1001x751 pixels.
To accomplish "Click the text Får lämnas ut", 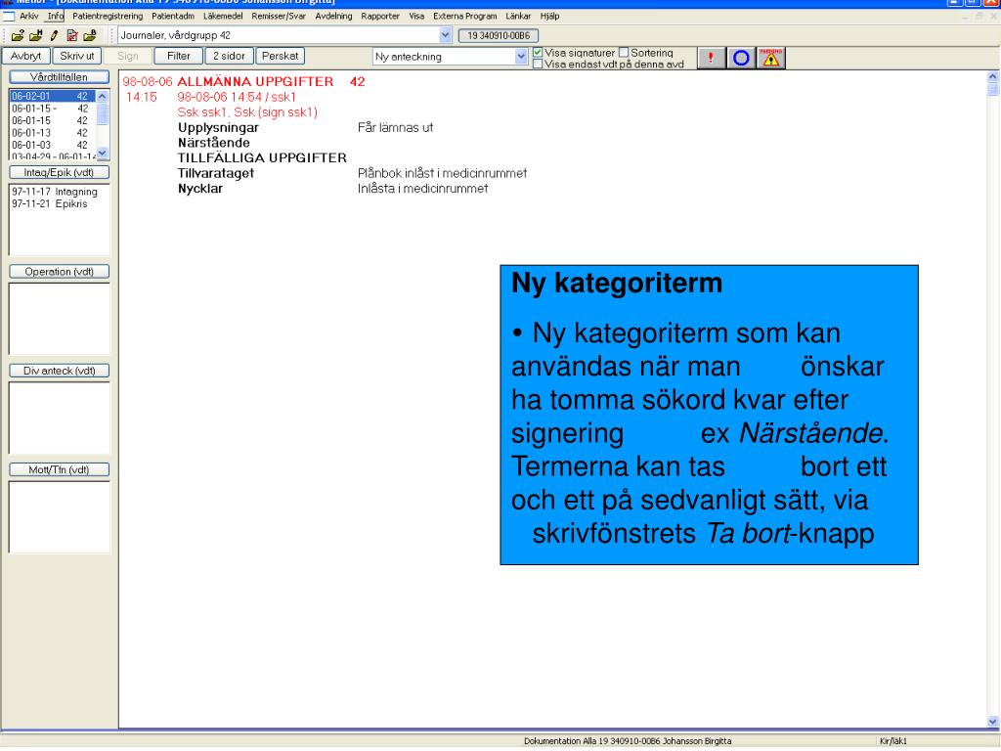I will click(395, 128).
